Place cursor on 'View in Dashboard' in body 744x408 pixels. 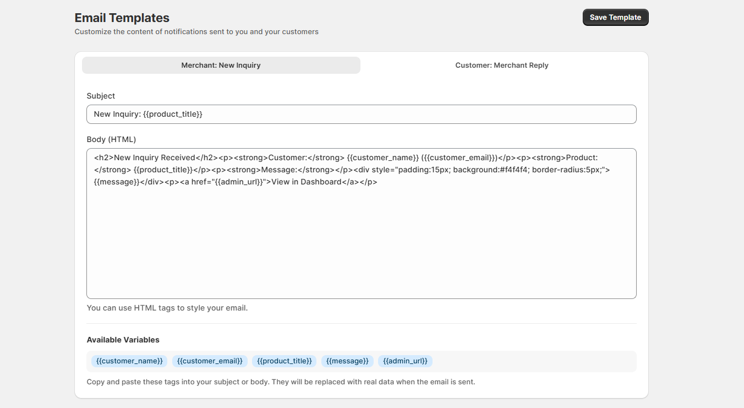coord(306,182)
